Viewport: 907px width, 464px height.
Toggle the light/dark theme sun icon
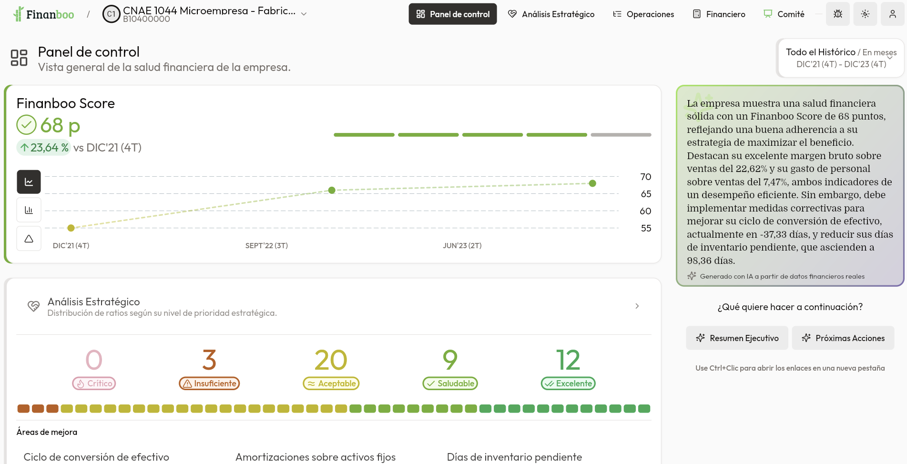[x=866, y=14]
